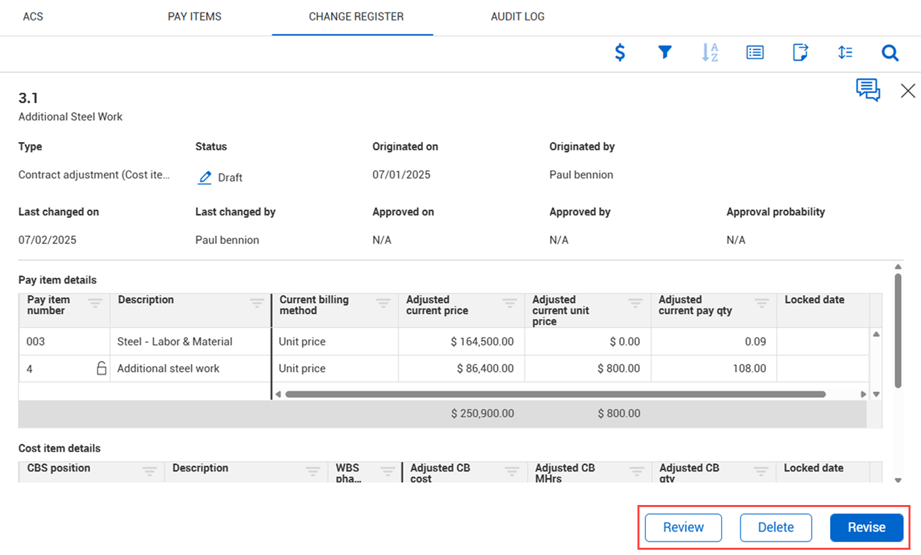Open the filter funnel icon in toolbar
The height and width of the screenshot is (555, 921).
664,53
